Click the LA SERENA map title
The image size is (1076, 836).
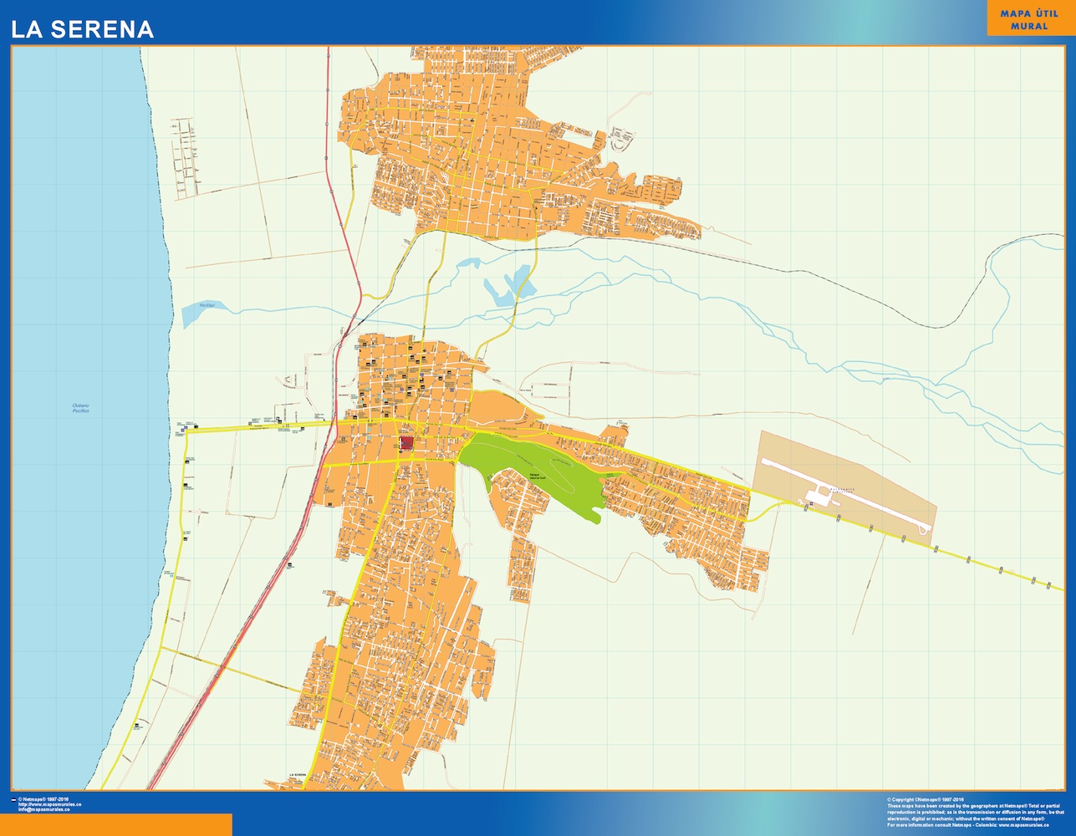(82, 29)
